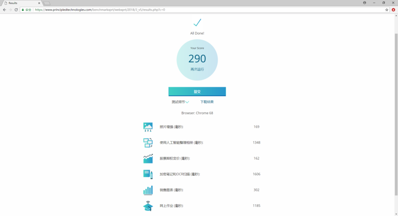Click the online homework (网上作业) graduation cap icon
The image size is (398, 216).
click(148, 206)
